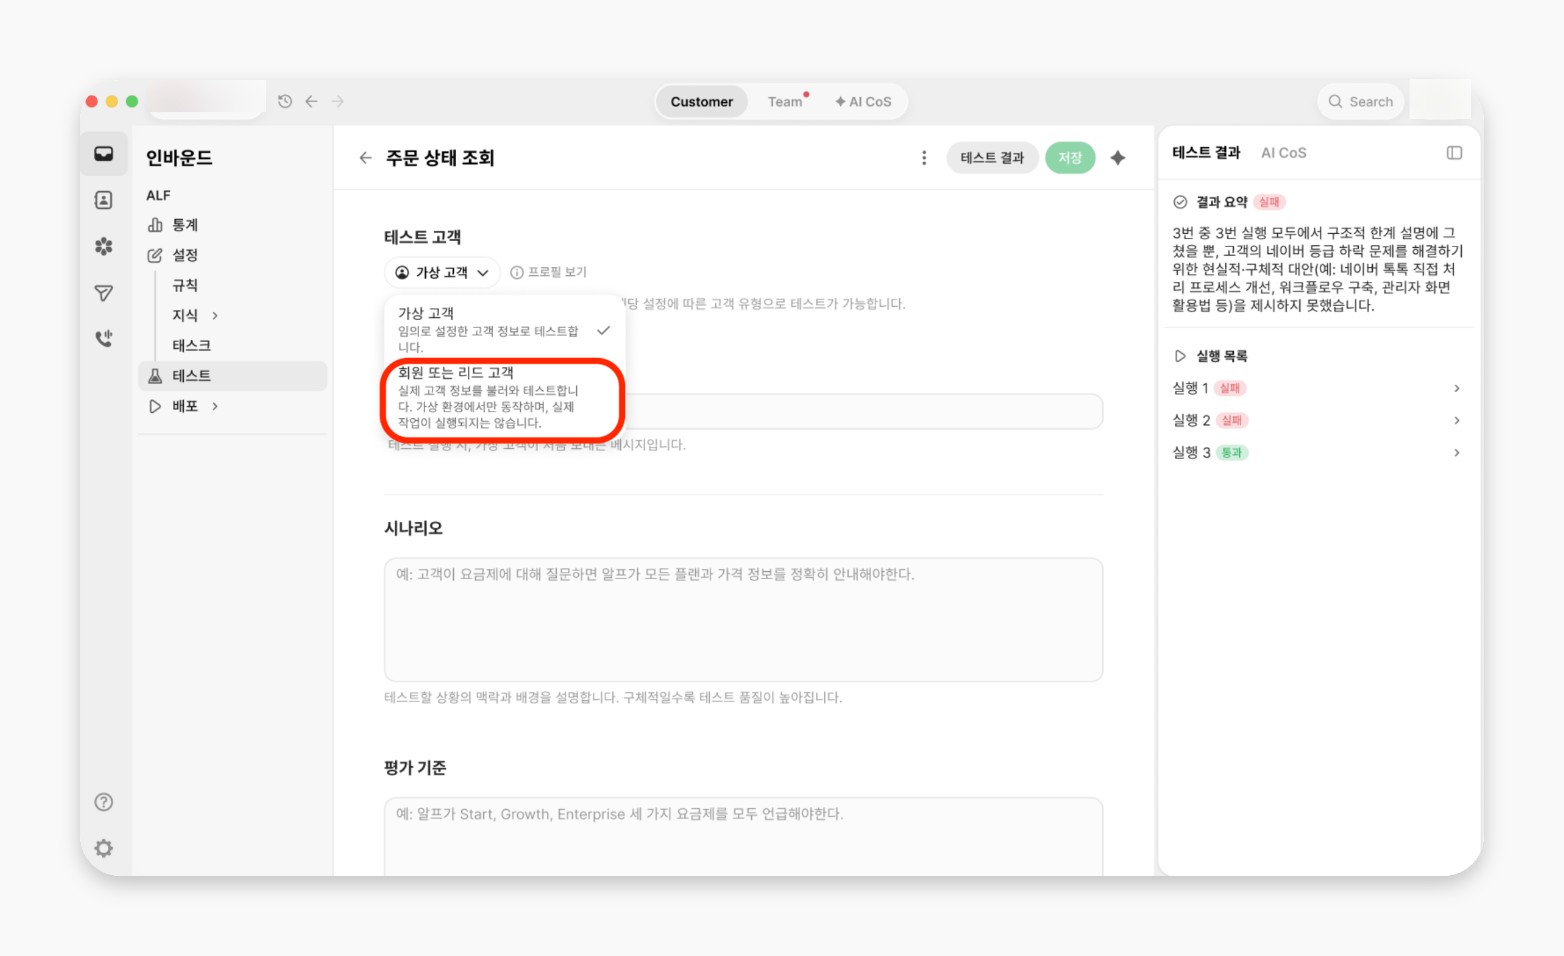
Task: Click the 평가 기준 text area
Action: pyautogui.click(x=743, y=836)
